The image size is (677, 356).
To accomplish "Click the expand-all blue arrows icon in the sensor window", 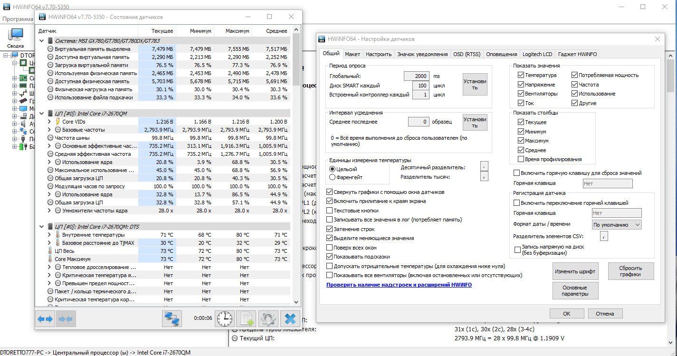I will point(46,319).
